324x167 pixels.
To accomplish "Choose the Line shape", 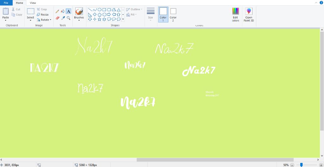I will [90, 10].
